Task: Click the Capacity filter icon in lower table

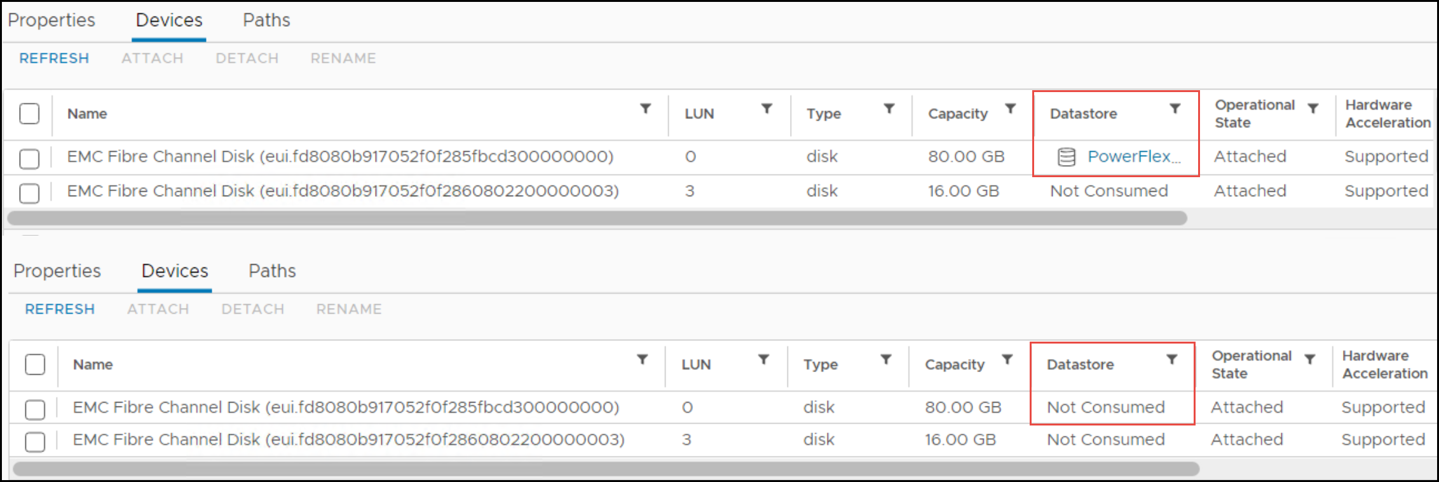Action: [1008, 359]
